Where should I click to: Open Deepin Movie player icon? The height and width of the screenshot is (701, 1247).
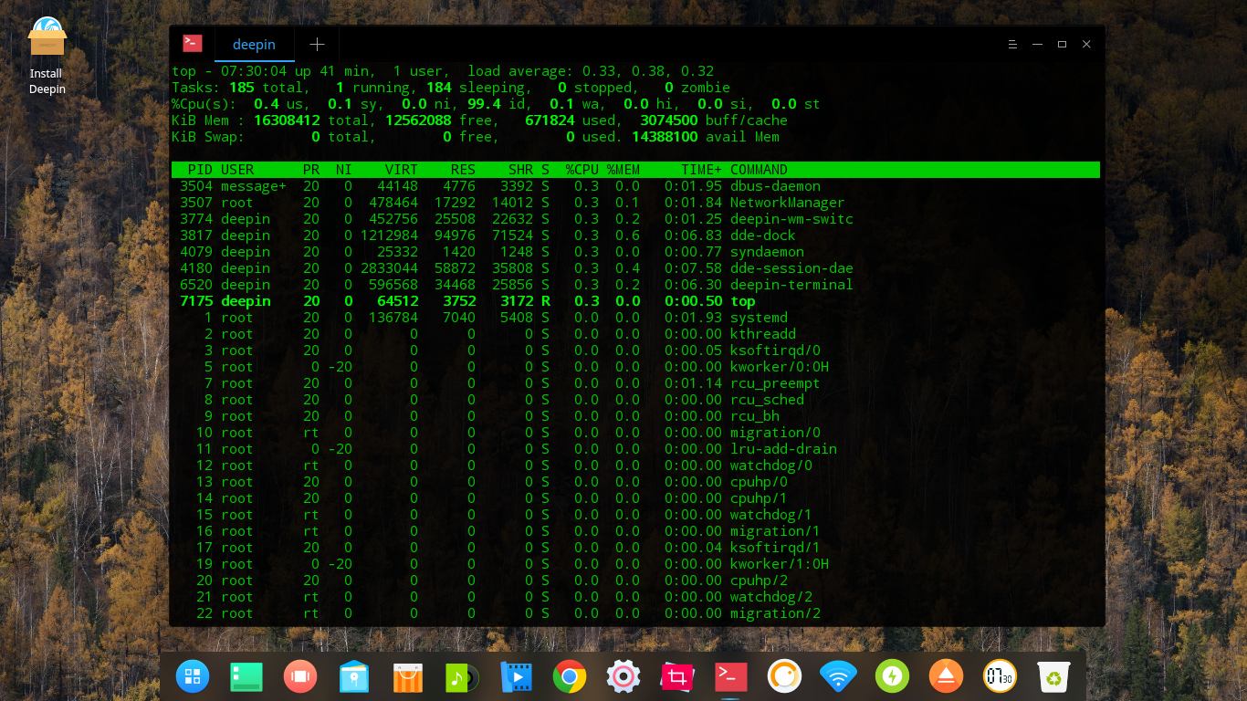pos(516,676)
